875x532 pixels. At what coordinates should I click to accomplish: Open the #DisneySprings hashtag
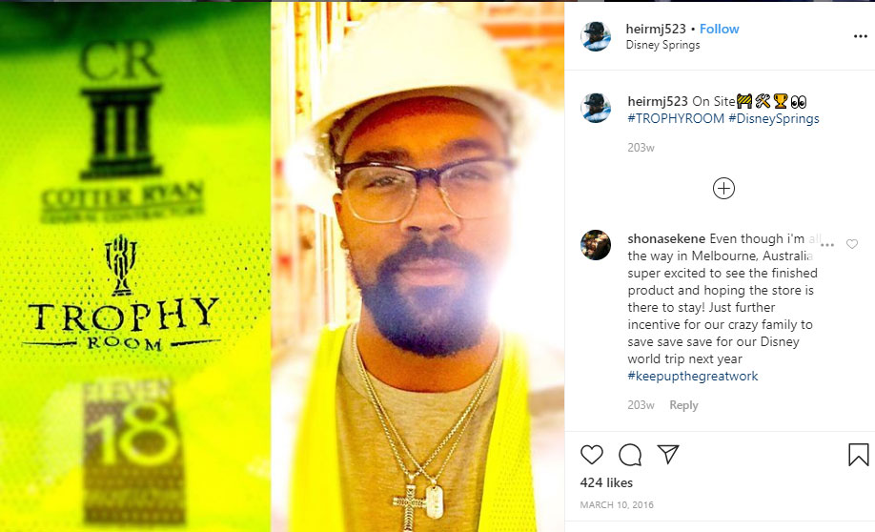pos(774,118)
